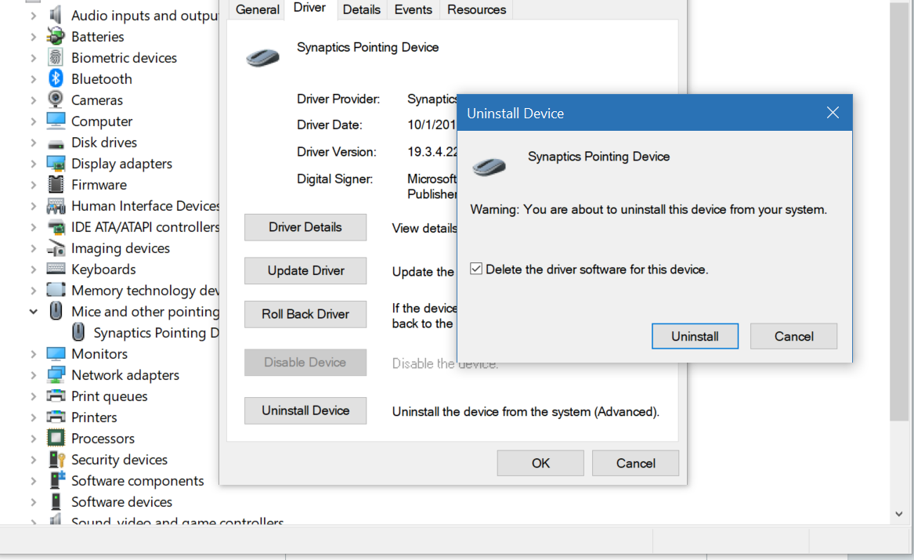Viewport: 914px width, 560px height.
Task: Expand the Software devices node
Action: [33, 502]
